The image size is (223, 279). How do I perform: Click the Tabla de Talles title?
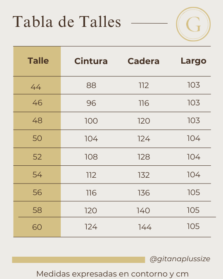click(x=67, y=22)
